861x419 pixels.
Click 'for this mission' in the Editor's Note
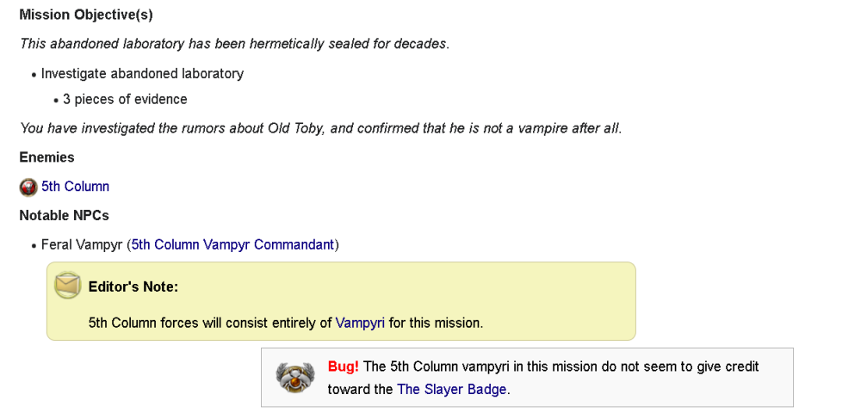[436, 323]
